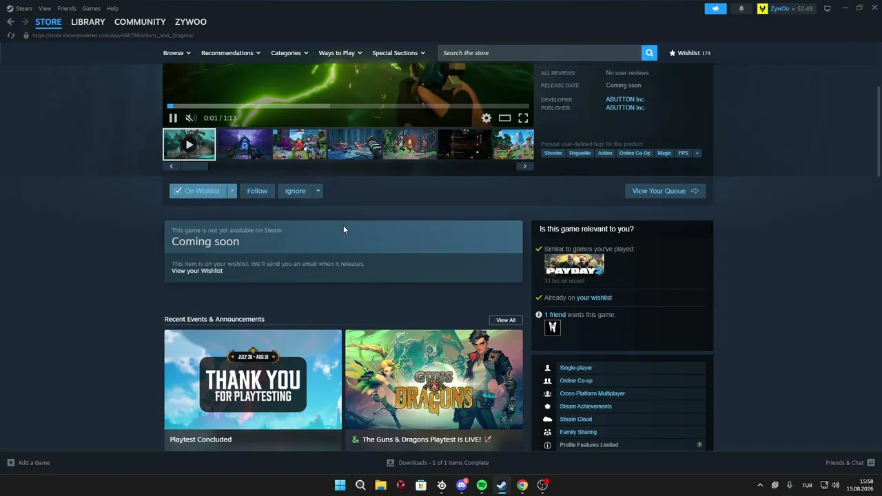Go forward with the right arrow
Viewport: 882px width, 496px height.
pos(25,22)
